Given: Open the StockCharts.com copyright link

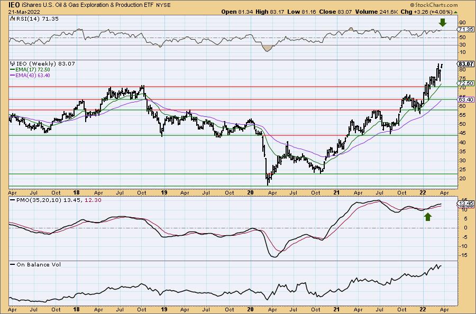Looking at the screenshot, I should click(434, 5).
